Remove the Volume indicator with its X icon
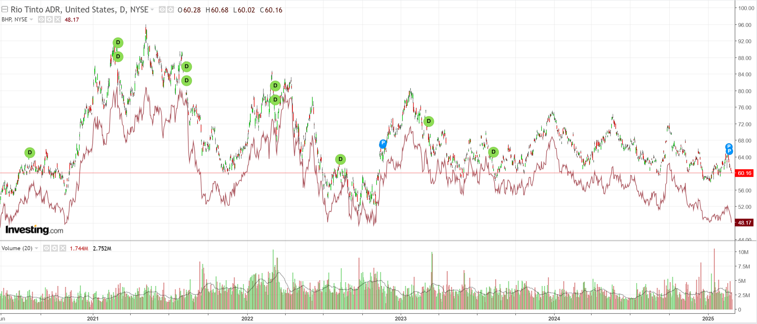This screenshot has width=757, height=324. point(63,248)
